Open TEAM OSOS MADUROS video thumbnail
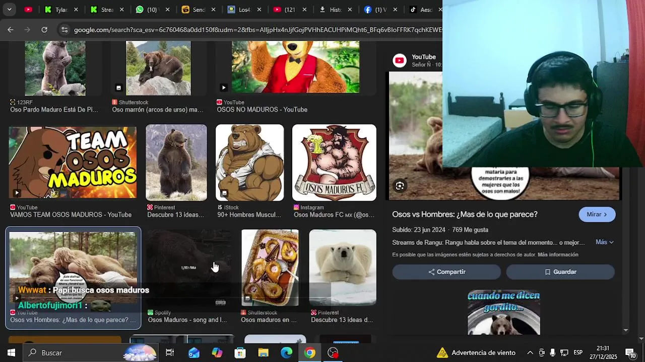 click(73, 162)
